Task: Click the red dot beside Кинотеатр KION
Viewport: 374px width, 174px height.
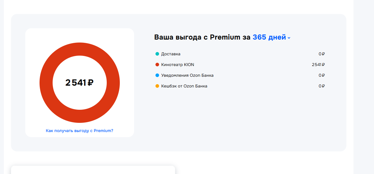Action: [157, 65]
